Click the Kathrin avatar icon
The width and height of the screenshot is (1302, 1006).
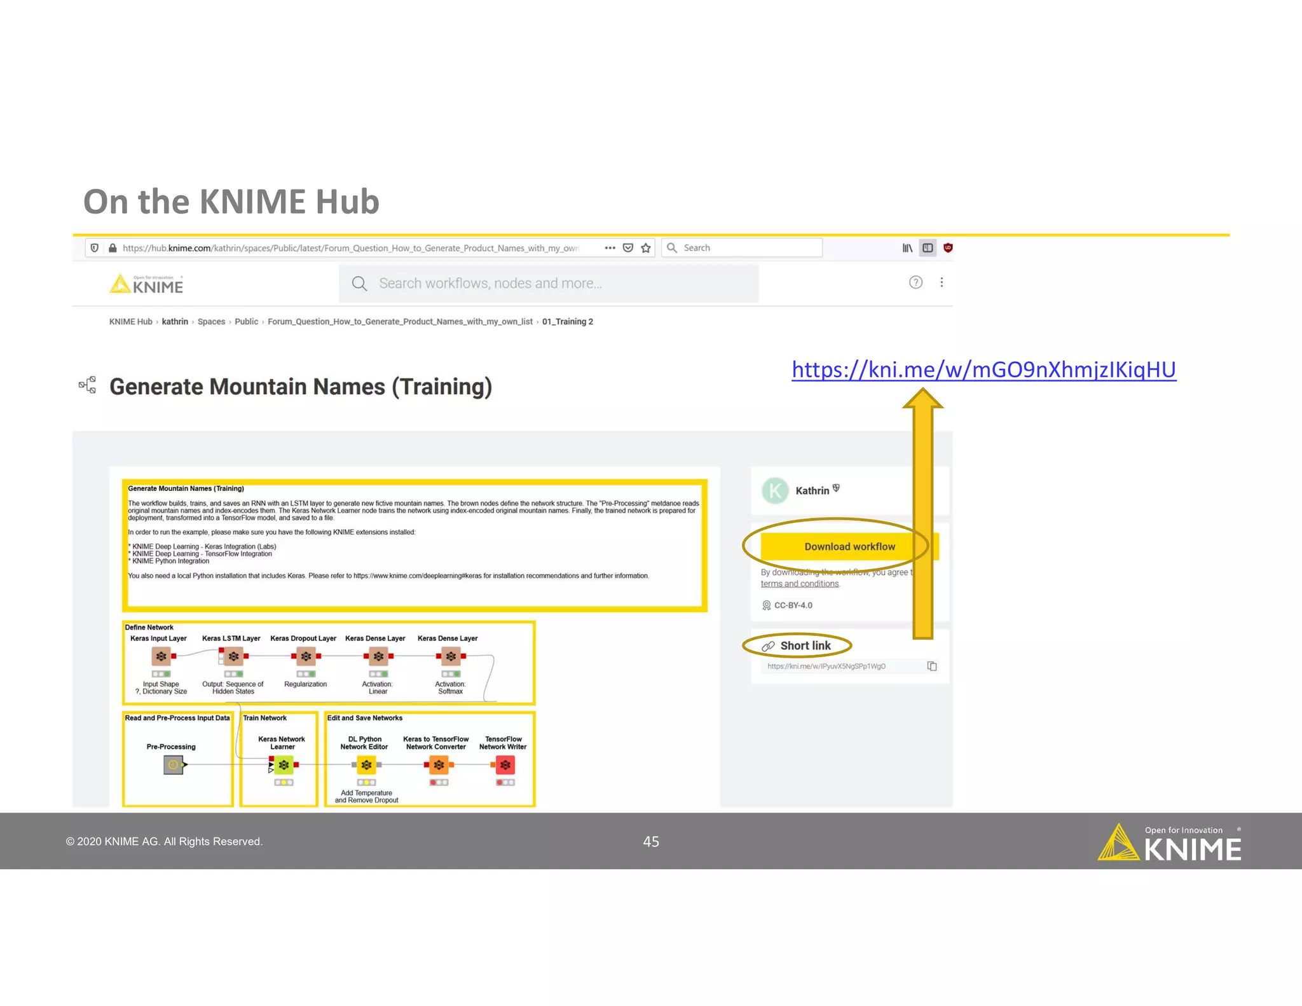775,490
